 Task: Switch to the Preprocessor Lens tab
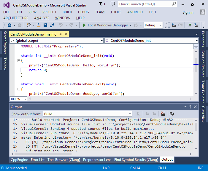tap(97, 160)
